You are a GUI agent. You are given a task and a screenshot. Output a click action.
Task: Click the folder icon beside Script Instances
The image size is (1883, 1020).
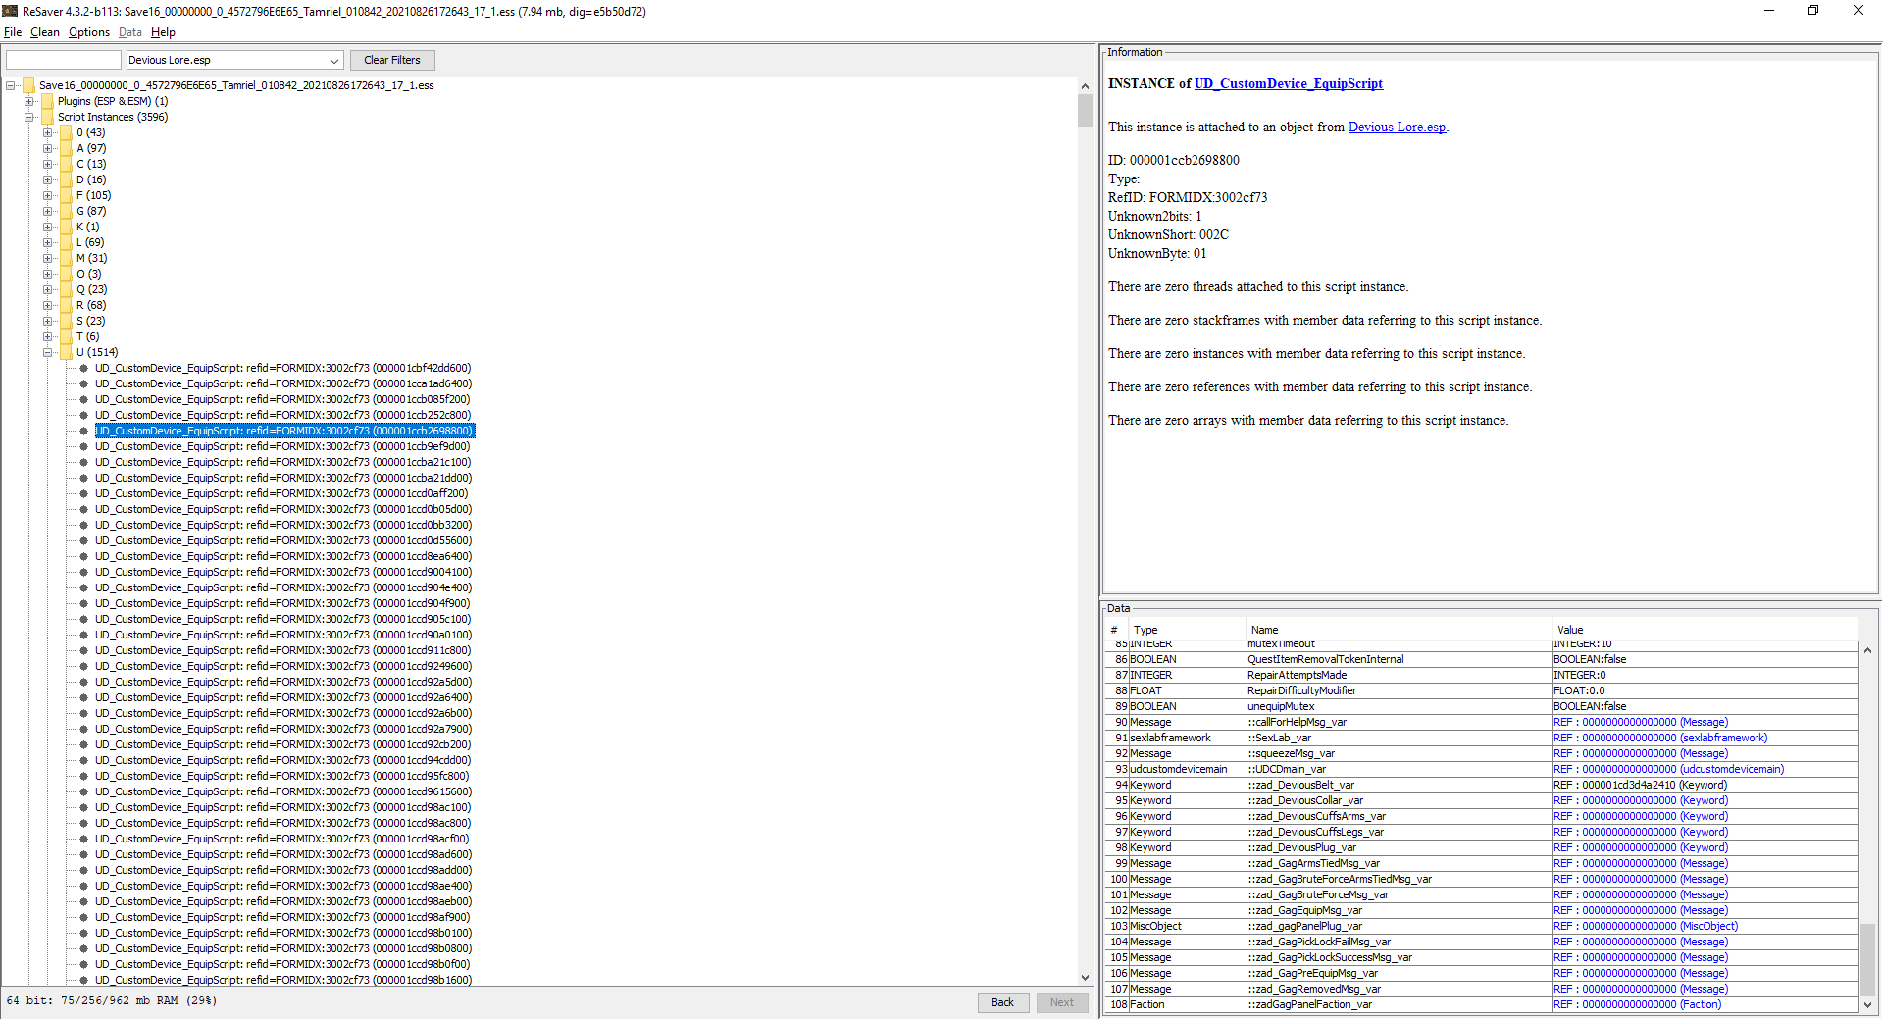point(47,117)
